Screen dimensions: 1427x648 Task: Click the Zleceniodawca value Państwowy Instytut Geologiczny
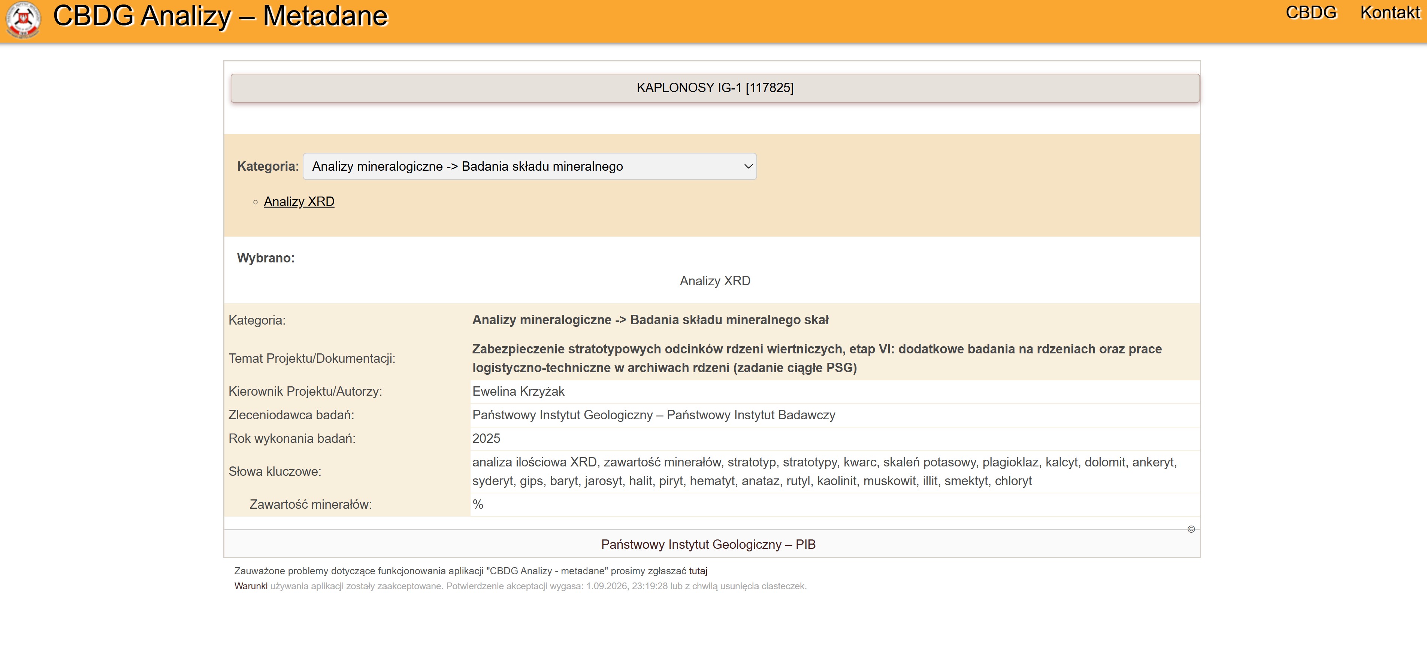point(654,415)
